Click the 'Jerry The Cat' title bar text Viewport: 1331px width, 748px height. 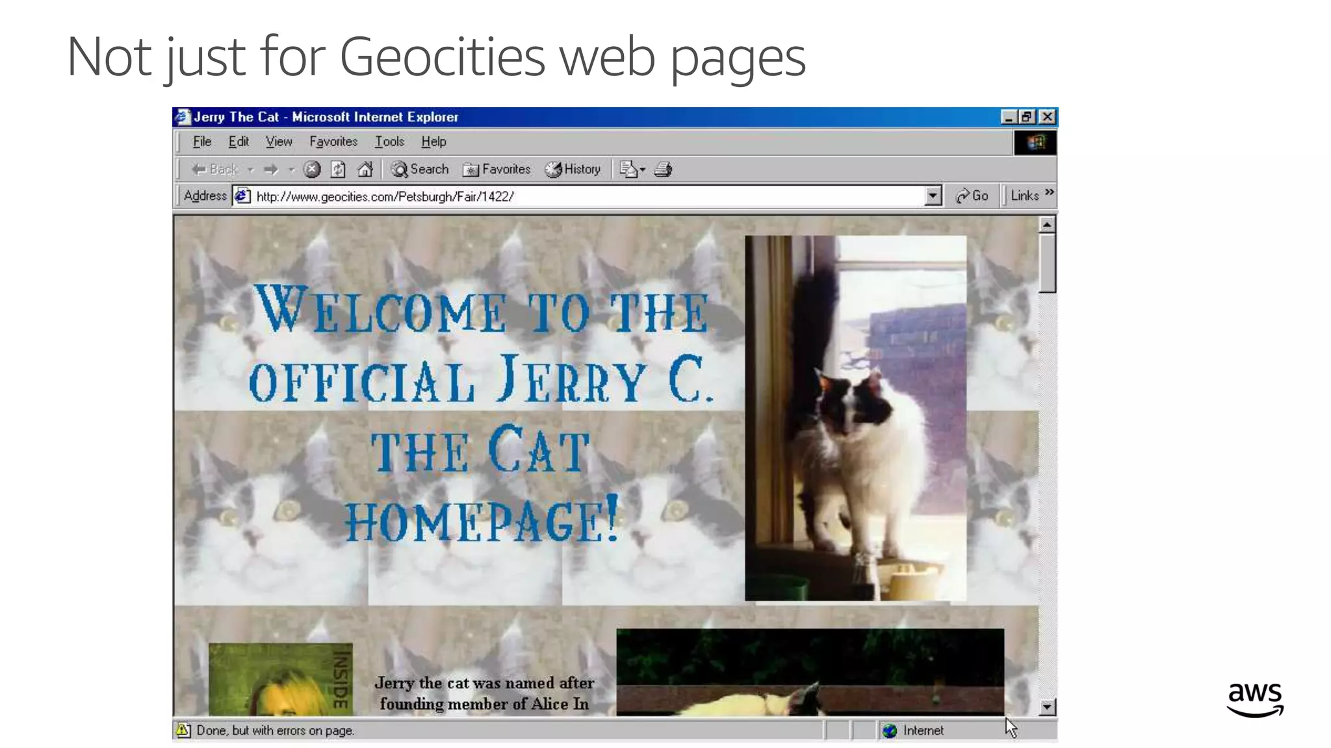pyautogui.click(x=236, y=117)
